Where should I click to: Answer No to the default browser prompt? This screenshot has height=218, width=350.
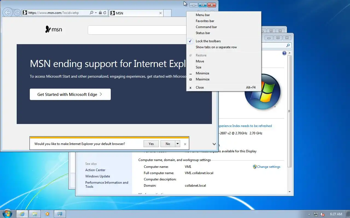click(x=168, y=144)
